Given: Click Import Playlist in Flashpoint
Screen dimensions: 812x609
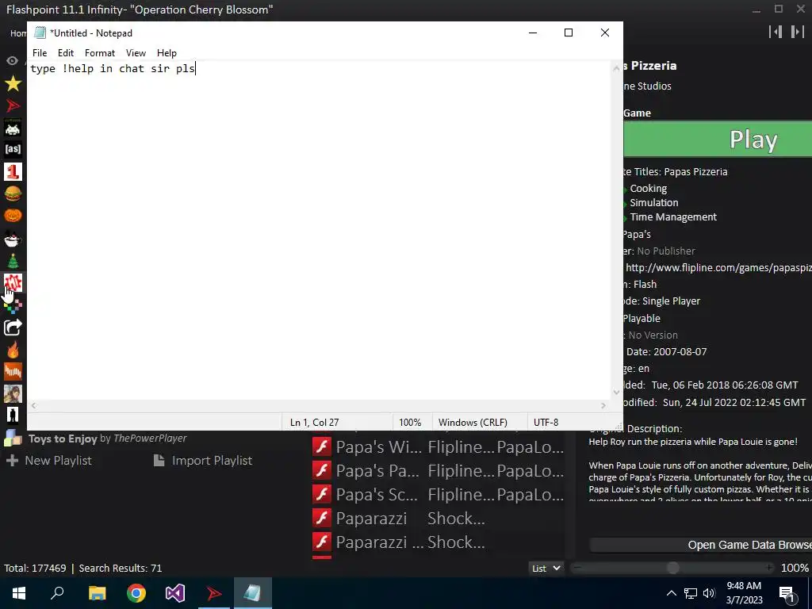Looking at the screenshot, I should coord(203,461).
